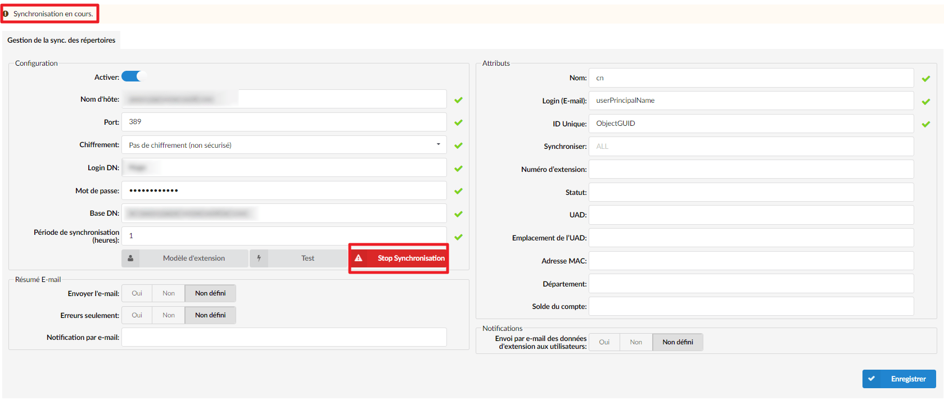The width and height of the screenshot is (944, 400).
Task: Click green check next to Login (E-mail) attribute
Action: point(926,102)
